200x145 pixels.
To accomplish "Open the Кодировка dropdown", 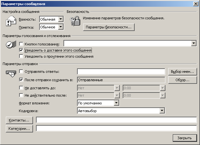I will tap(162, 111).
